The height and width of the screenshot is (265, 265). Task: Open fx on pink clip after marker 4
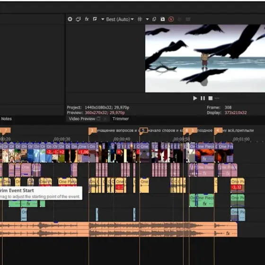228,173
